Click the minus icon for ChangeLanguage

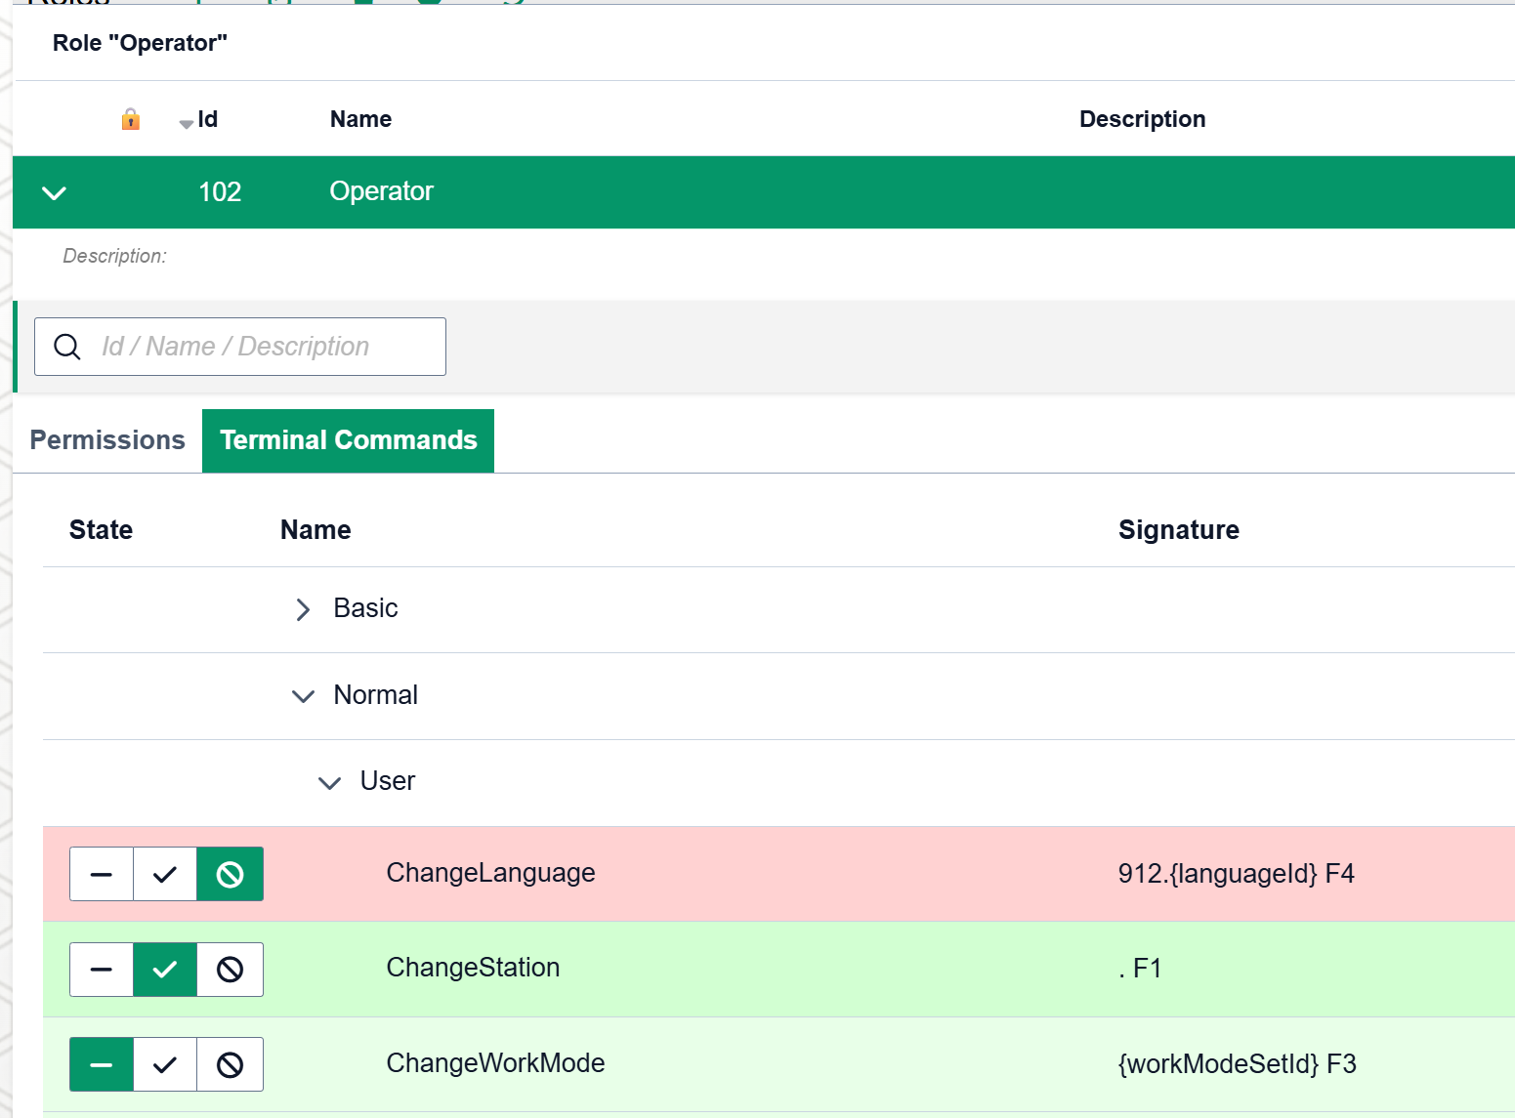(x=101, y=874)
